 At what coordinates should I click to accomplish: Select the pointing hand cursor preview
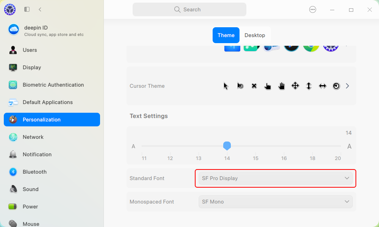pyautogui.click(x=268, y=86)
